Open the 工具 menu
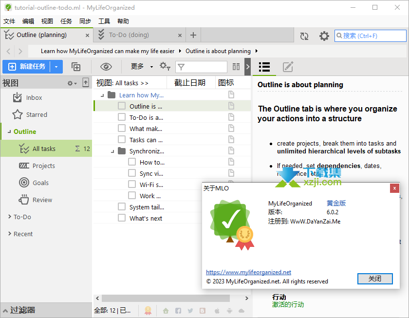This screenshot has height=318, width=409. (x=104, y=21)
